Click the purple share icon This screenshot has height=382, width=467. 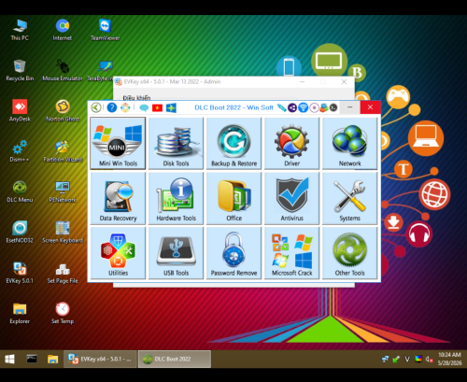click(x=292, y=107)
